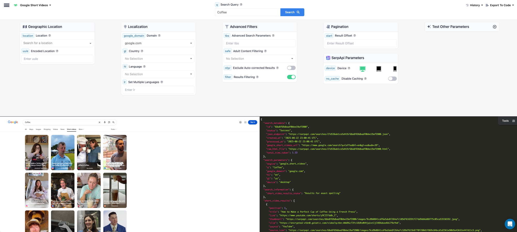Click help icon beside Language label

coord(144,67)
